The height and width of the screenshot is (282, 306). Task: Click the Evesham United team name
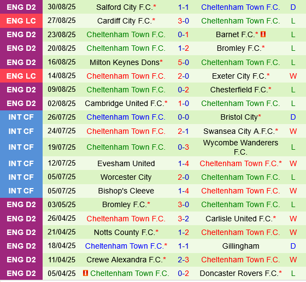[x=126, y=163]
